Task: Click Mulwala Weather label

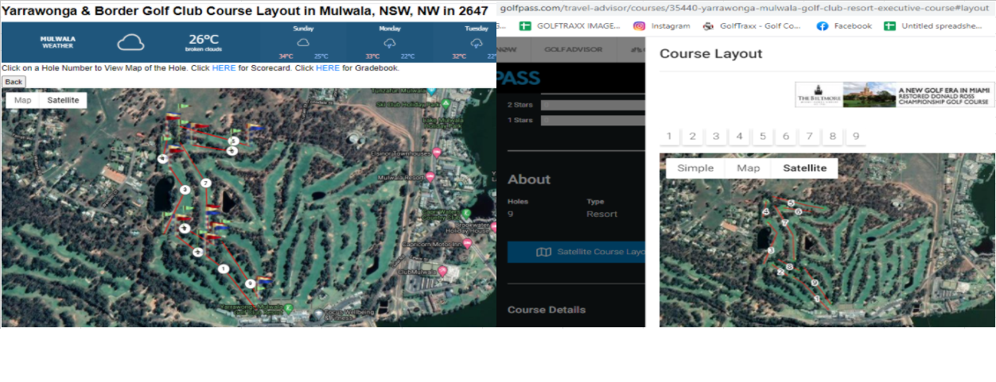Action: click(58, 42)
